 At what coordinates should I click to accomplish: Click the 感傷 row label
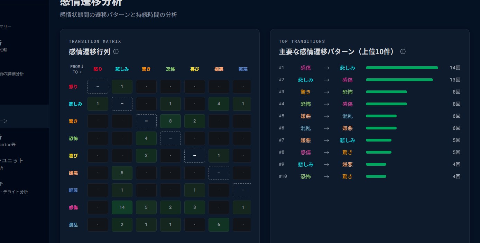[73, 207]
